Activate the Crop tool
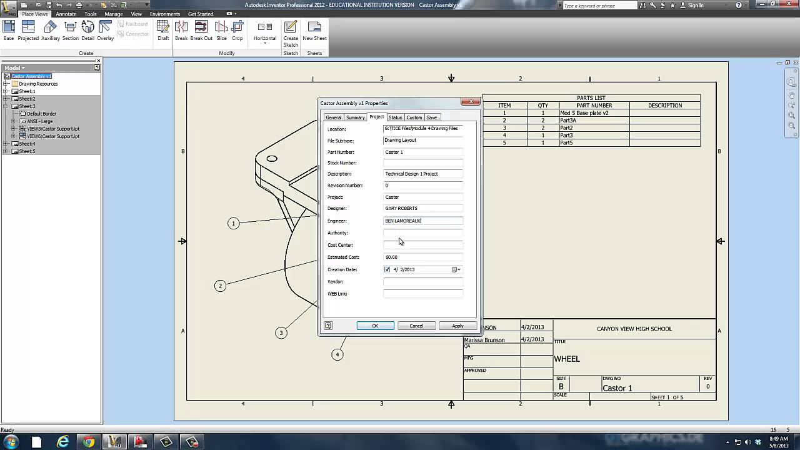The image size is (800, 450). pos(237,31)
